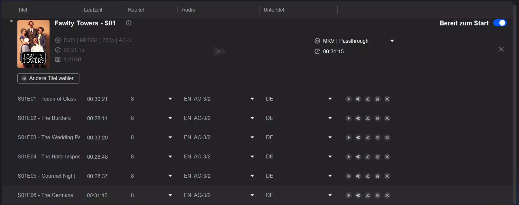The image size is (519, 205).
Task: Click the Fawlty Towers cover thumbnail
Action: click(33, 44)
